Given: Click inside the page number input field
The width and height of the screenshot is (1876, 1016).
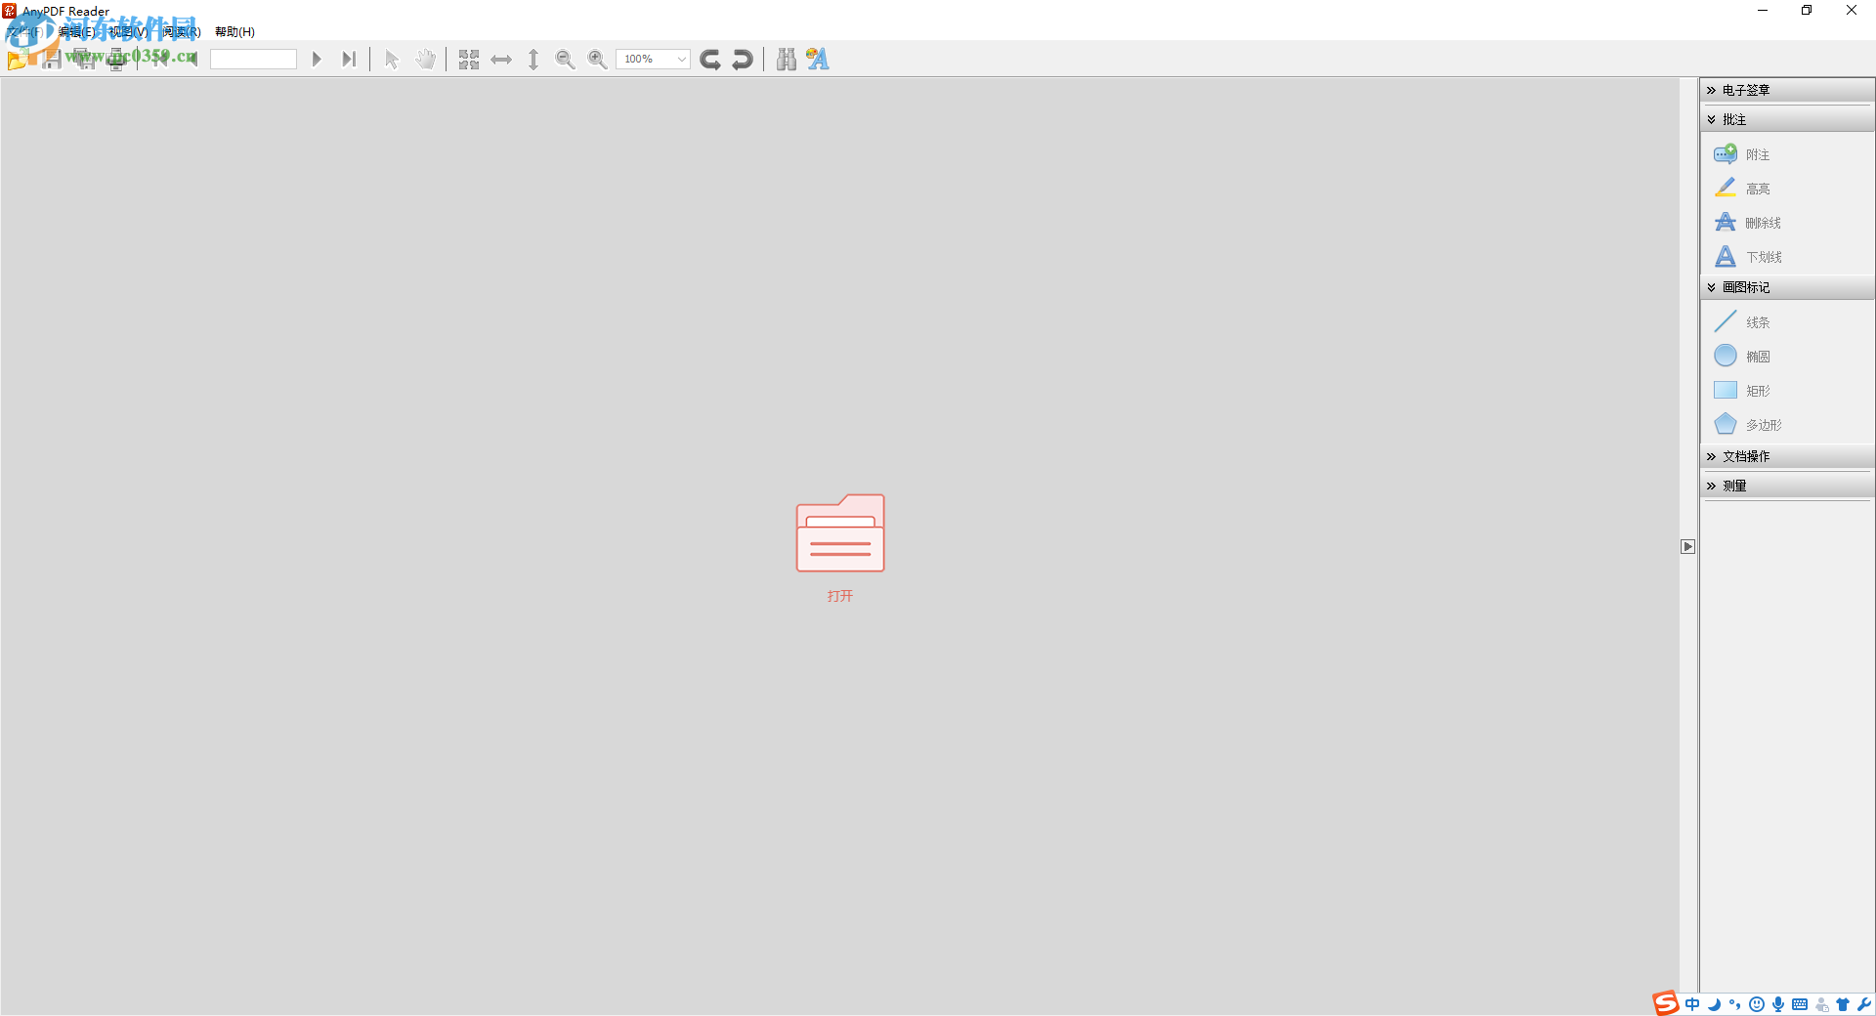Looking at the screenshot, I should [x=253, y=59].
